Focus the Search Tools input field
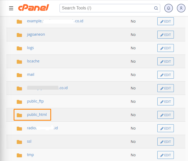The height and width of the screenshot is (161, 188). pos(110,8)
